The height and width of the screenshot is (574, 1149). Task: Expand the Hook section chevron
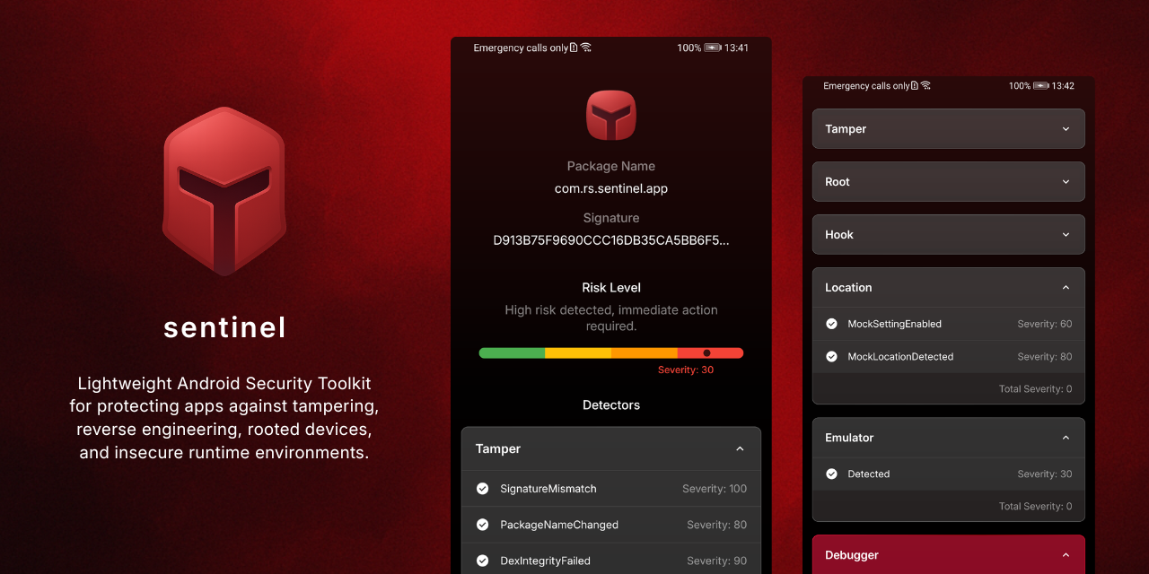(1066, 235)
